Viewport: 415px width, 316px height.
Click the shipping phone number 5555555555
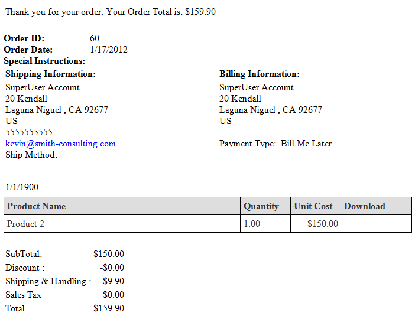coord(29,132)
